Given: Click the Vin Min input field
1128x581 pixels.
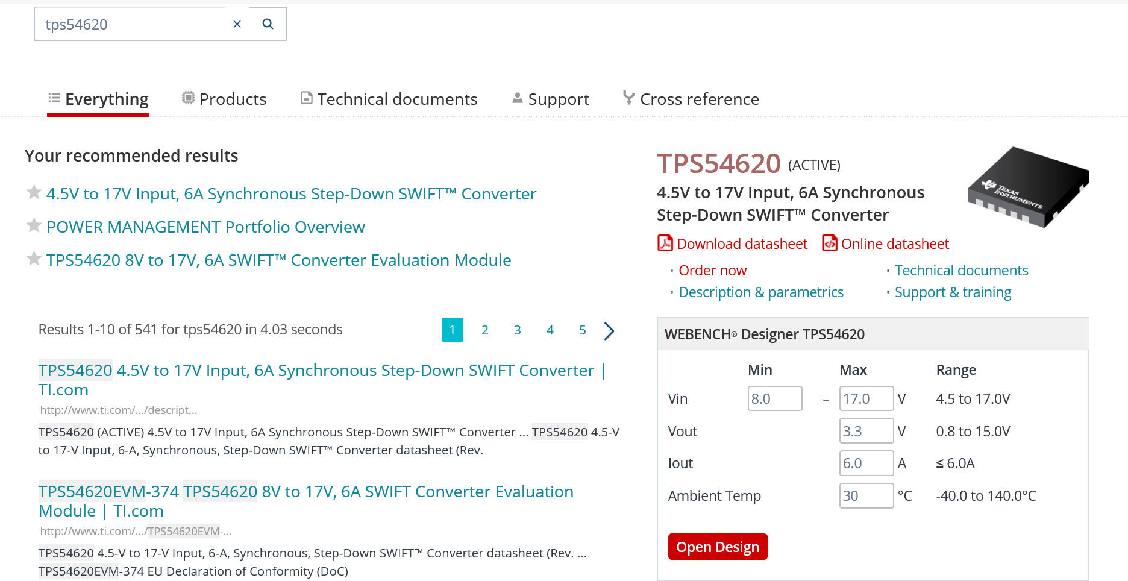Looking at the screenshot, I should point(775,398).
